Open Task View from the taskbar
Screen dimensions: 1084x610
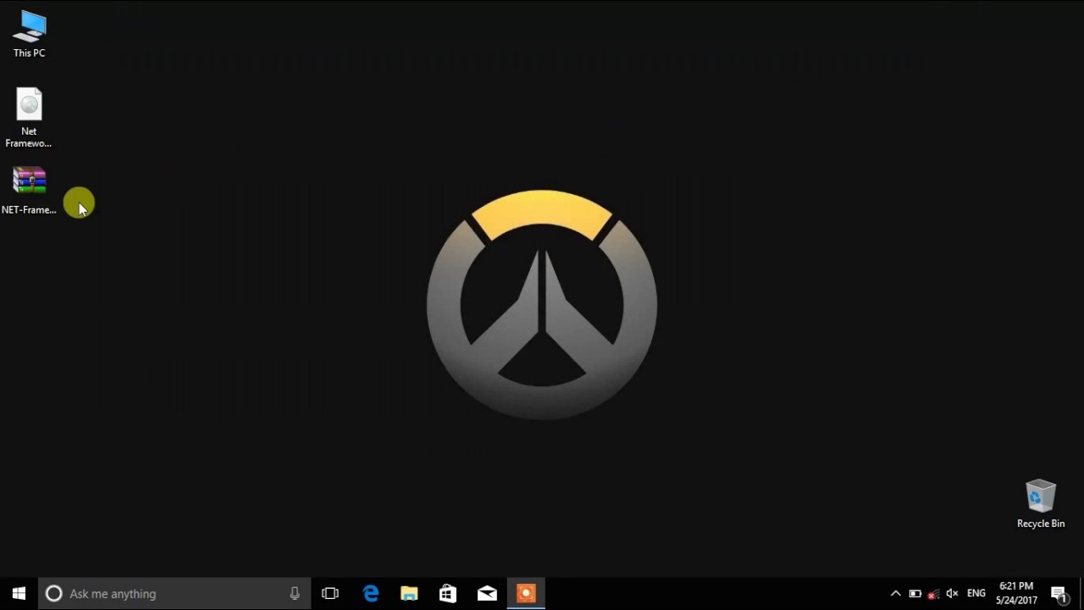[x=330, y=594]
